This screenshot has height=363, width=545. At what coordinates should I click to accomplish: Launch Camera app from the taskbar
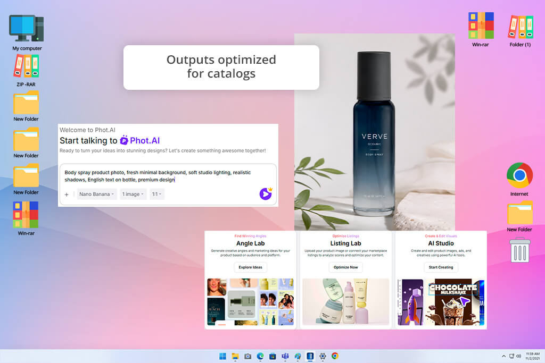(x=248, y=356)
